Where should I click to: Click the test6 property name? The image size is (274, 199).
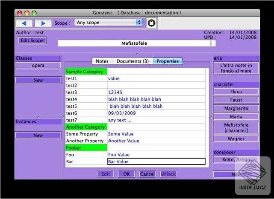pyautogui.click(x=86, y=113)
